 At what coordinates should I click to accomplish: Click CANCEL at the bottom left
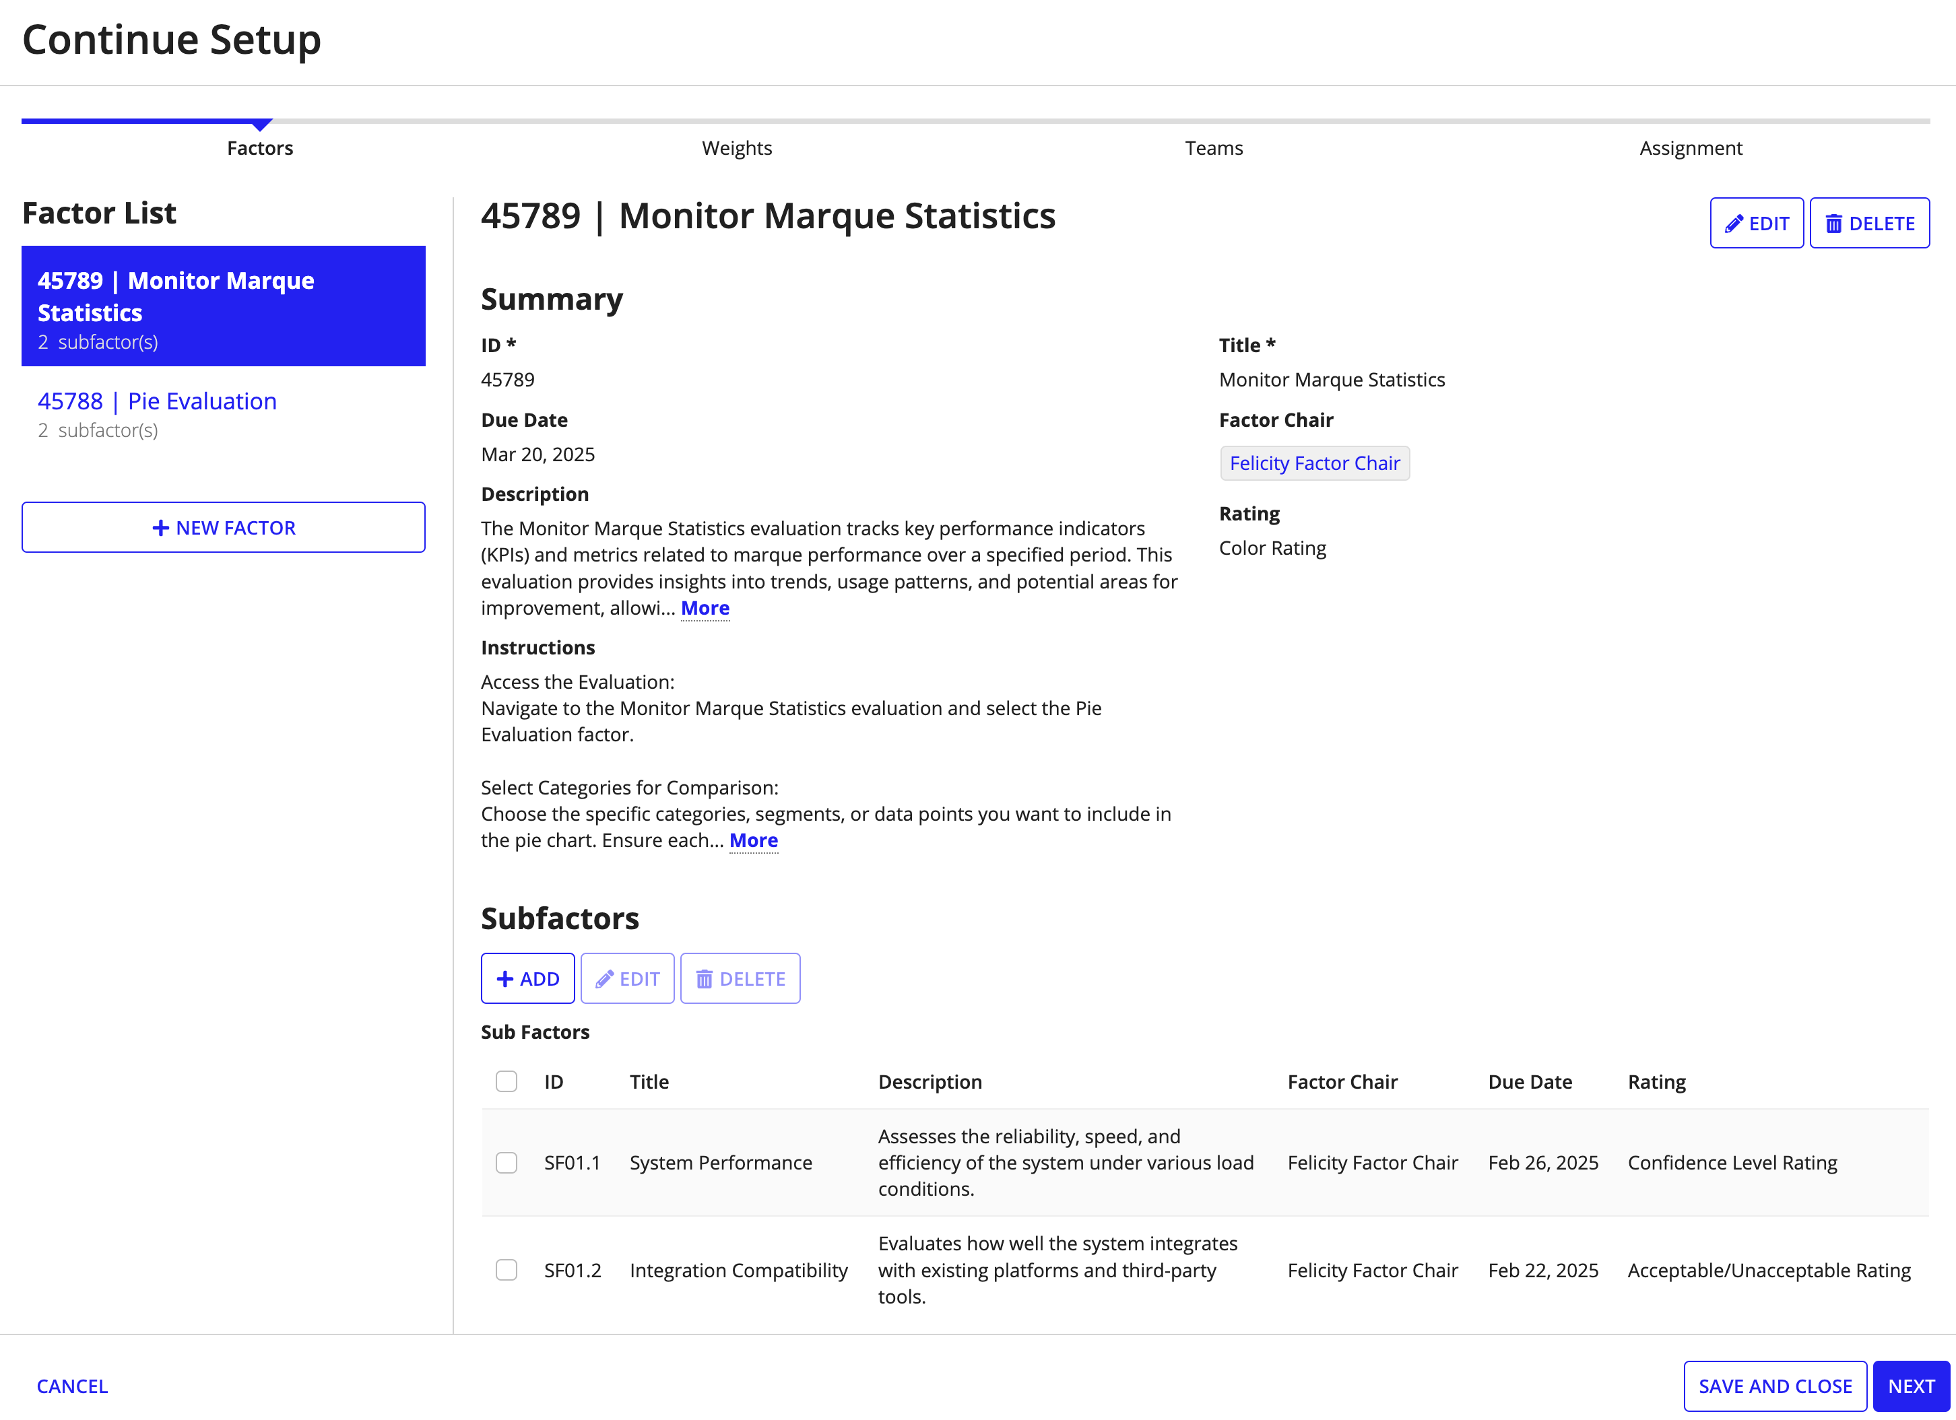[x=73, y=1386]
